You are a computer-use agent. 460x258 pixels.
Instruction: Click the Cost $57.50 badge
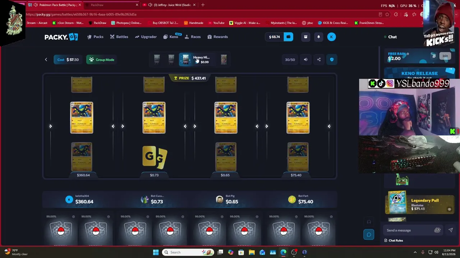68,59
